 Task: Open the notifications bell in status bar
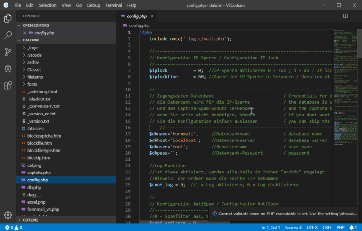(x=353, y=228)
